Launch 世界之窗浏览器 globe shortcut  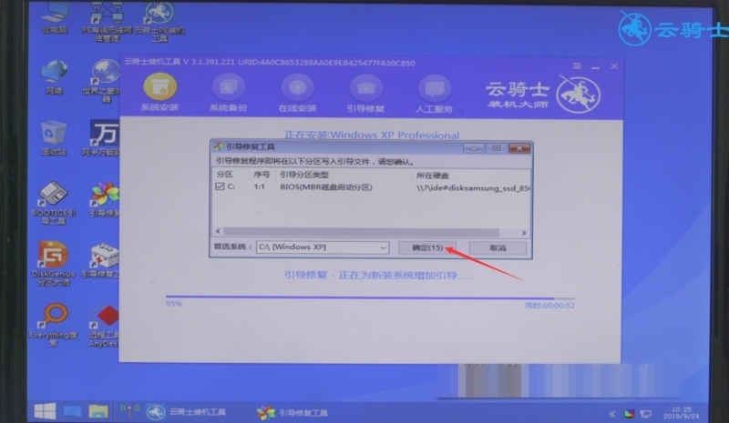click(x=103, y=81)
